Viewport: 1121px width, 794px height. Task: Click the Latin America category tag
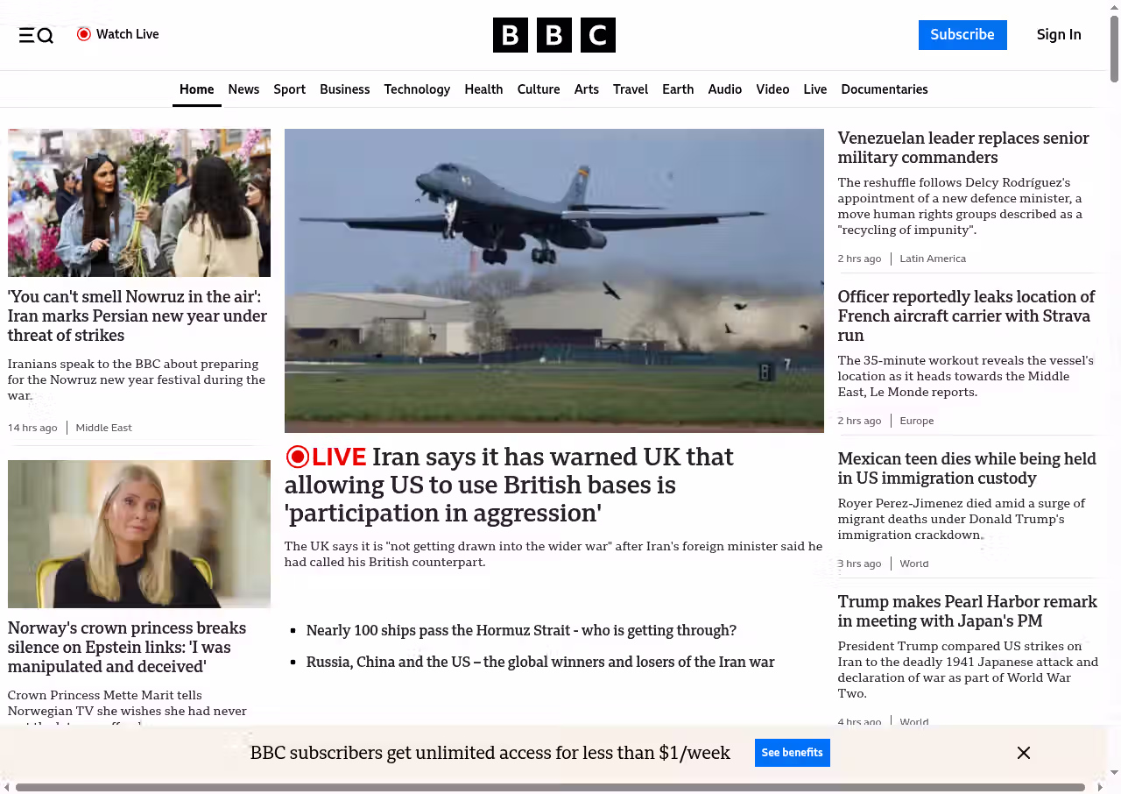[933, 259]
